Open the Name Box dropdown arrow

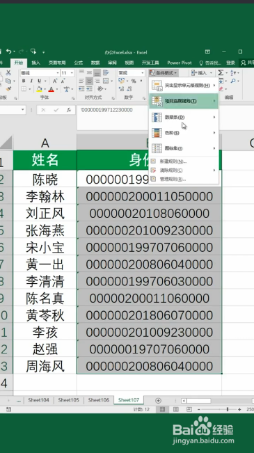click(22, 110)
